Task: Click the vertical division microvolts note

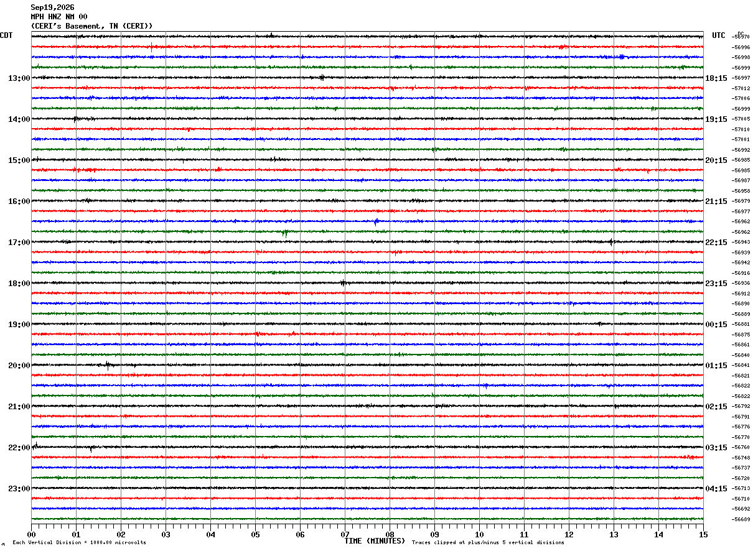Action: [x=79, y=542]
